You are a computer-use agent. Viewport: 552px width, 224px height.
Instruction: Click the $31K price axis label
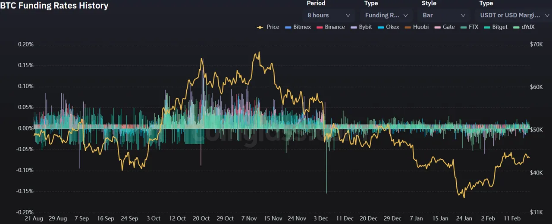pyautogui.click(x=536, y=212)
